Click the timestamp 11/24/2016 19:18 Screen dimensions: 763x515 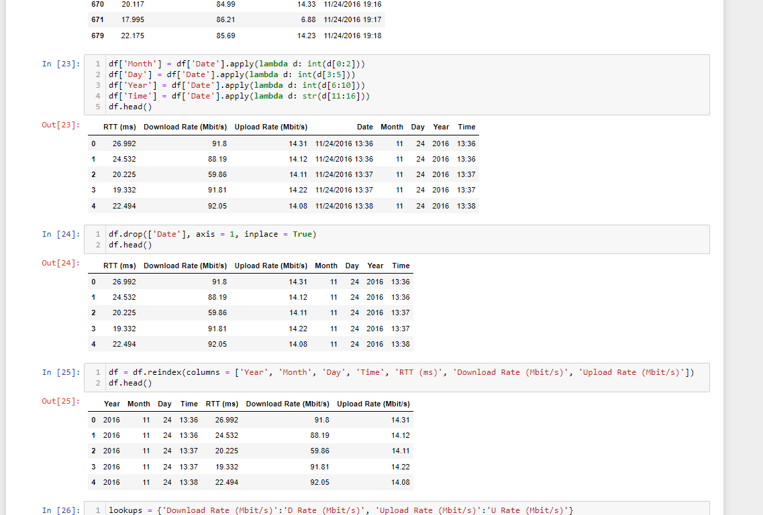point(353,36)
